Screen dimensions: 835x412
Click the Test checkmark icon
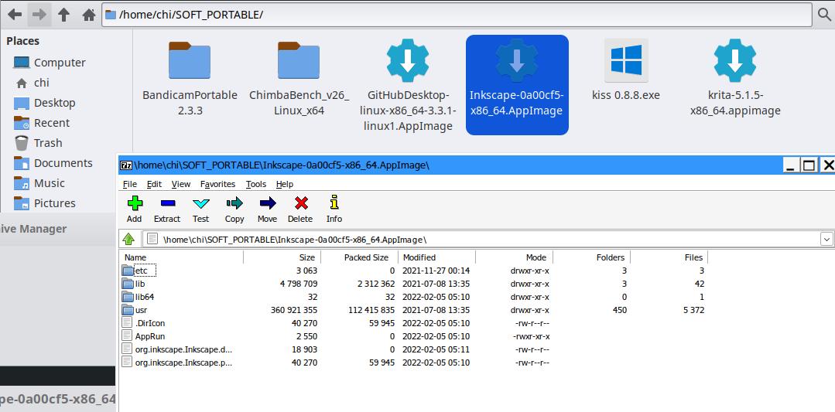point(200,203)
